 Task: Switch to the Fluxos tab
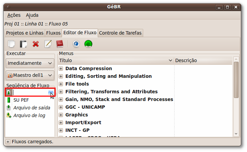pos(53,33)
